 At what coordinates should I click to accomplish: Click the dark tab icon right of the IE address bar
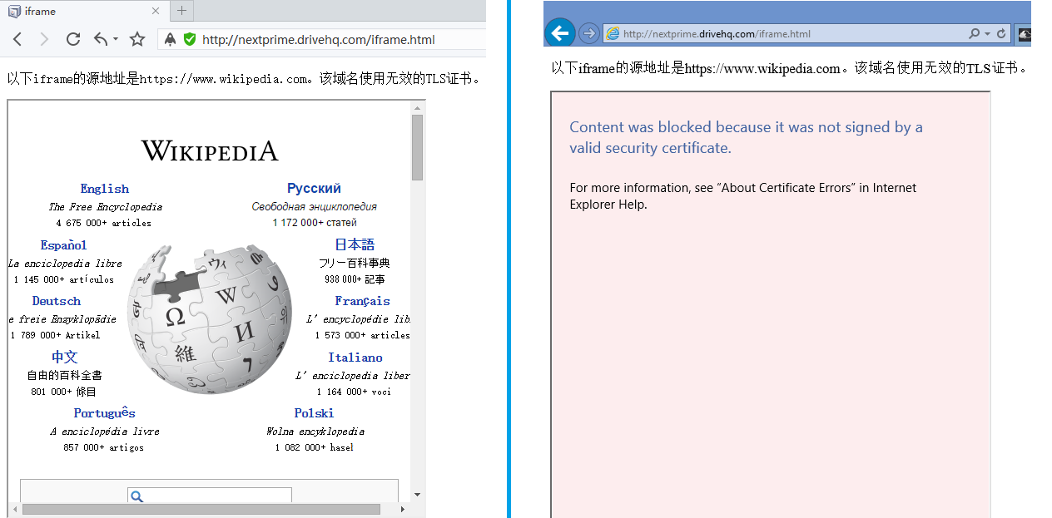coord(1025,35)
